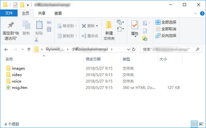
Task: Switch to the Share (共享) tab
Action: click(x=42, y=13)
